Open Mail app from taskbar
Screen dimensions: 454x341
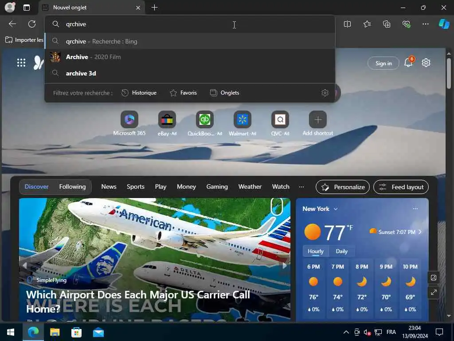(x=98, y=332)
